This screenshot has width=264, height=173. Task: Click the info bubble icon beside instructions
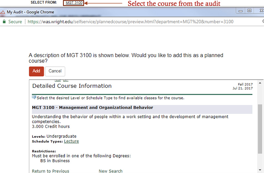point(34,98)
